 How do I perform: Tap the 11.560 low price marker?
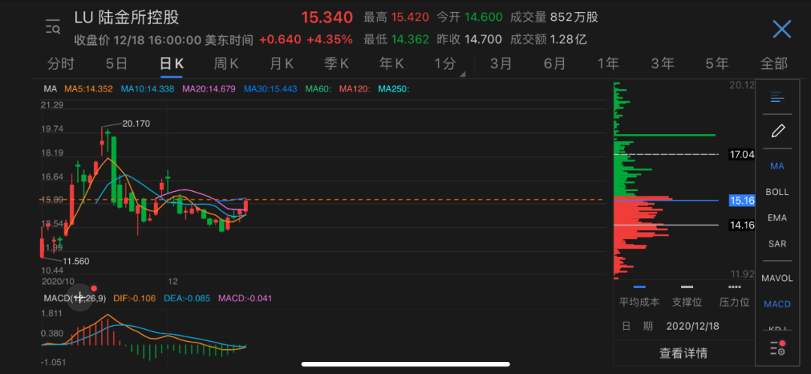(76, 262)
